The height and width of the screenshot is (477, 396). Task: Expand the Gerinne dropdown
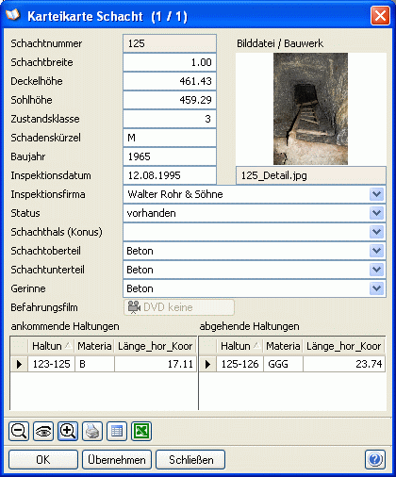[377, 288]
